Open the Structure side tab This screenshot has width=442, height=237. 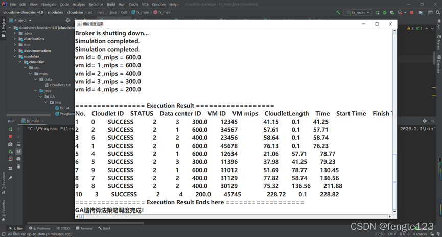coord(4,183)
